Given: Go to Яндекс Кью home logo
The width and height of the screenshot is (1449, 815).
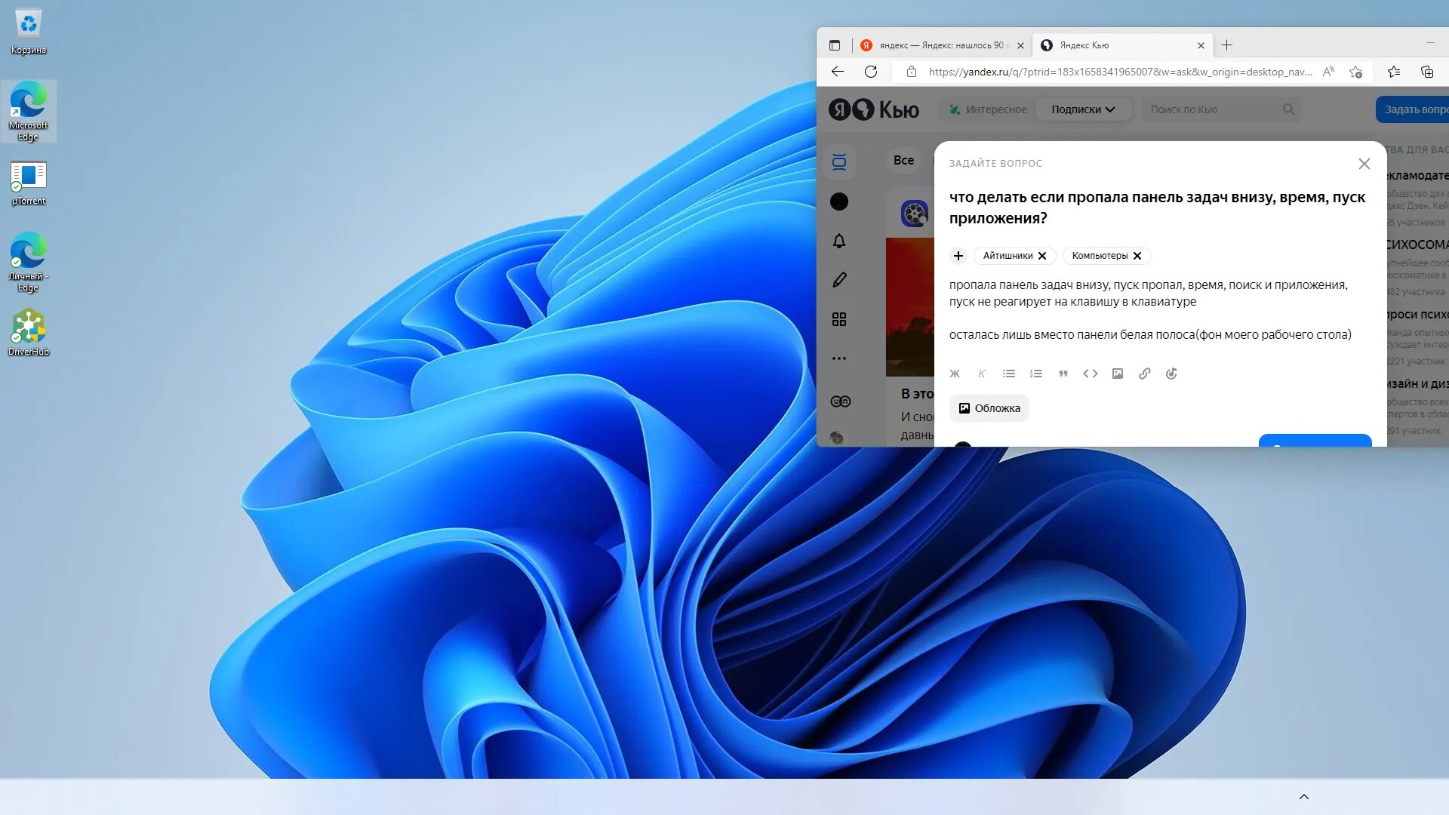Looking at the screenshot, I should click(874, 109).
